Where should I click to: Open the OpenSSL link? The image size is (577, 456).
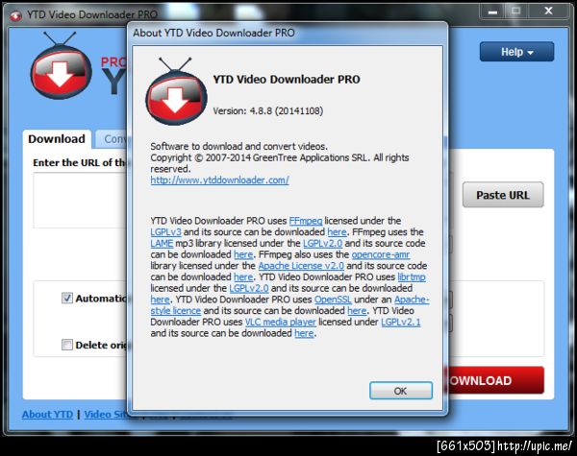click(x=333, y=300)
